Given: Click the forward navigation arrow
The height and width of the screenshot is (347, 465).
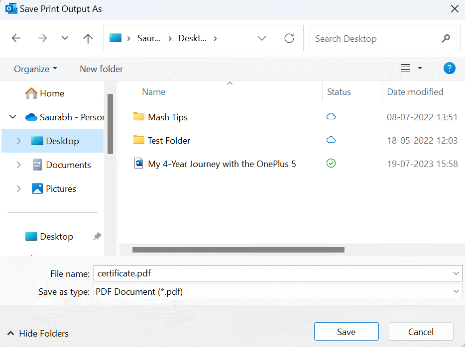Looking at the screenshot, I should point(42,38).
